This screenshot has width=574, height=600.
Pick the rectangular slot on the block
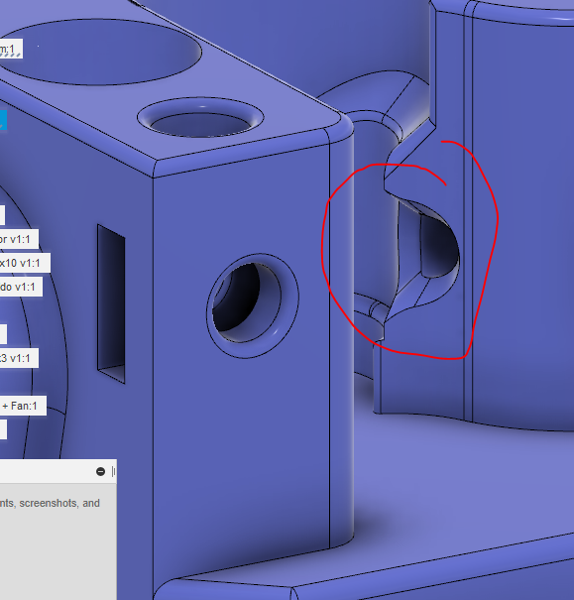pos(111,303)
